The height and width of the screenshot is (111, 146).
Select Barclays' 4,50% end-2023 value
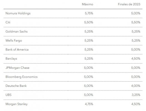pyautogui.click(x=136, y=59)
